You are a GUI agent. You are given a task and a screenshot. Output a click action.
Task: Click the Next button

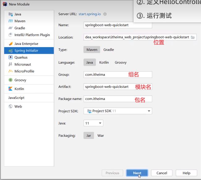click(137, 173)
